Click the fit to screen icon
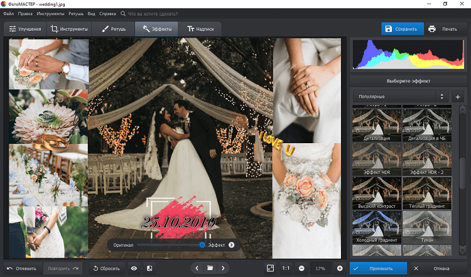 [x=270, y=268]
